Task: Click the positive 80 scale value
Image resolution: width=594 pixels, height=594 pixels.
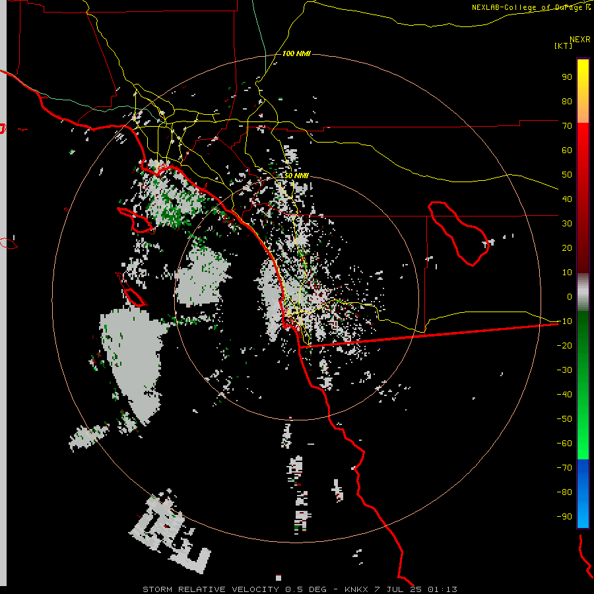Action: click(x=567, y=102)
